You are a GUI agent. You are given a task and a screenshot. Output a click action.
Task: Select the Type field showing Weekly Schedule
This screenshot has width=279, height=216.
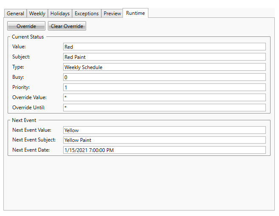click(164, 67)
